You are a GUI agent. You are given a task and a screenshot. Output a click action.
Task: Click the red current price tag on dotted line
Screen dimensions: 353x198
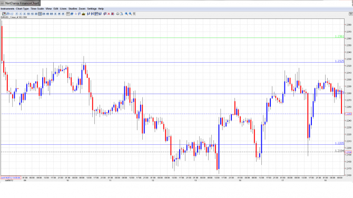[348, 114]
